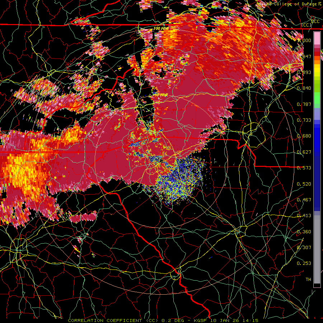Click the 0.467 legend value
The height and width of the screenshot is (323, 323).
point(304,200)
